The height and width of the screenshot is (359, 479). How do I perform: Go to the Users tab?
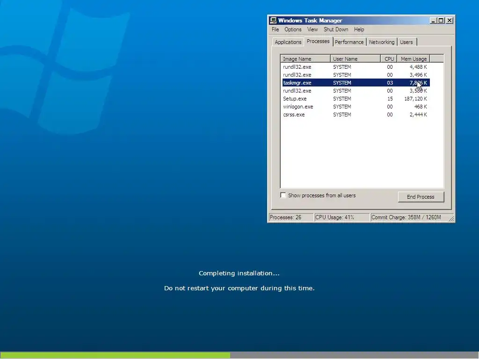tap(406, 42)
